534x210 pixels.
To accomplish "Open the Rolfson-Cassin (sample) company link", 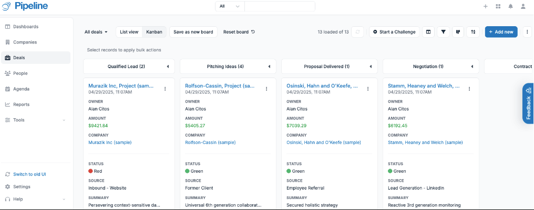I will point(210,142).
